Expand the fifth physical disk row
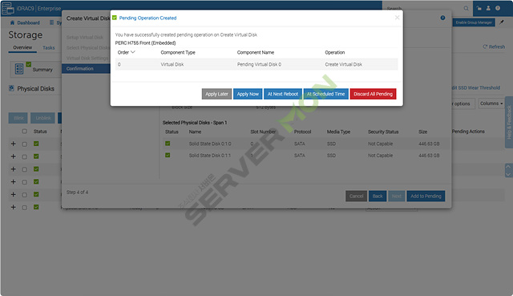Image resolution: width=513 pixels, height=296 pixels. [13, 194]
